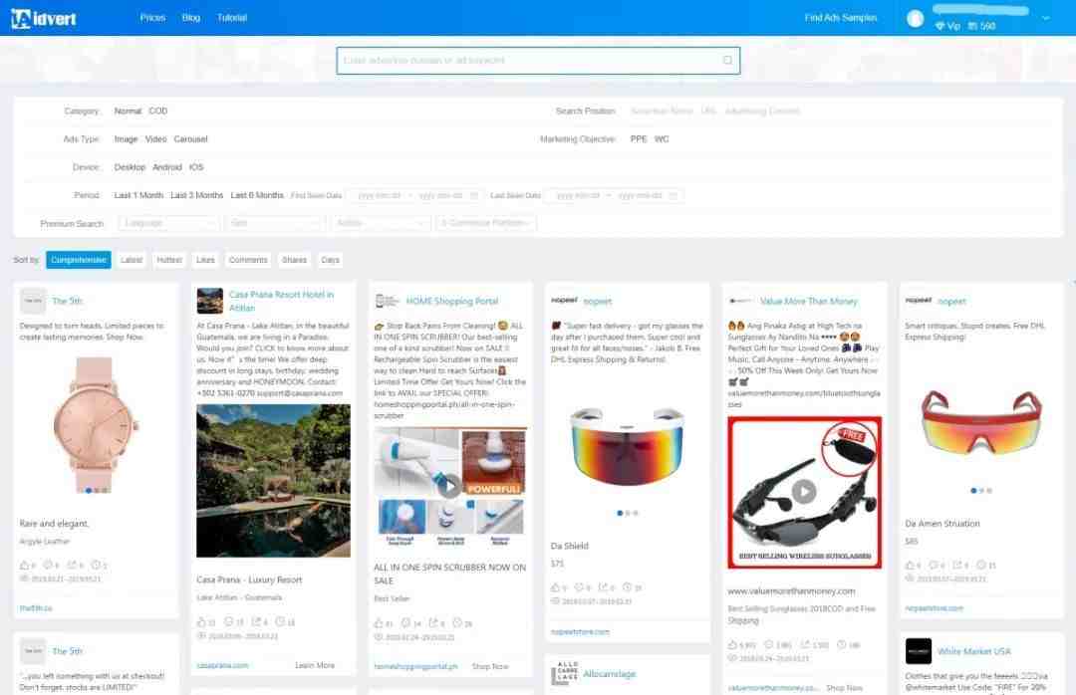Click the Value More Than Money page avatar

(741, 301)
